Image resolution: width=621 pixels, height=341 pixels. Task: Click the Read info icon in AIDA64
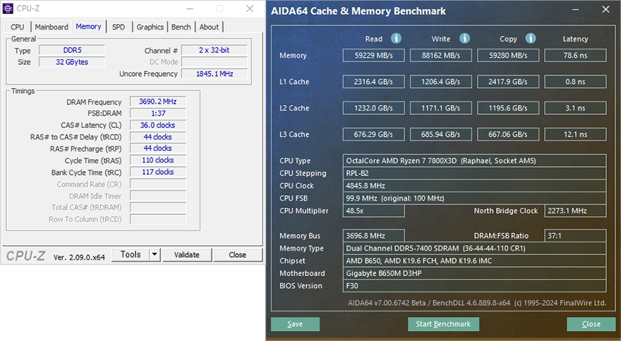tap(396, 38)
